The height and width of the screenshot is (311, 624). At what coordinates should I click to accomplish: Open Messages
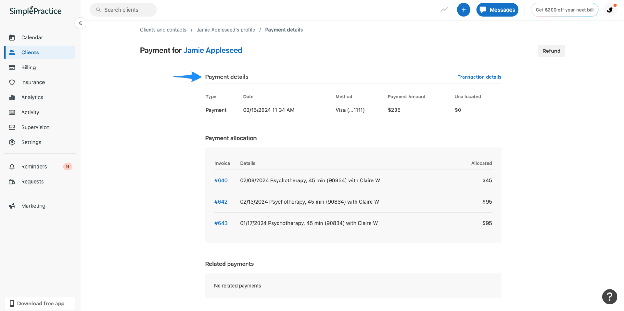[x=497, y=10]
